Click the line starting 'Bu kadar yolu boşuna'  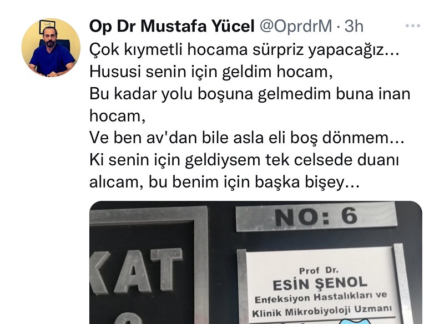[250, 94]
